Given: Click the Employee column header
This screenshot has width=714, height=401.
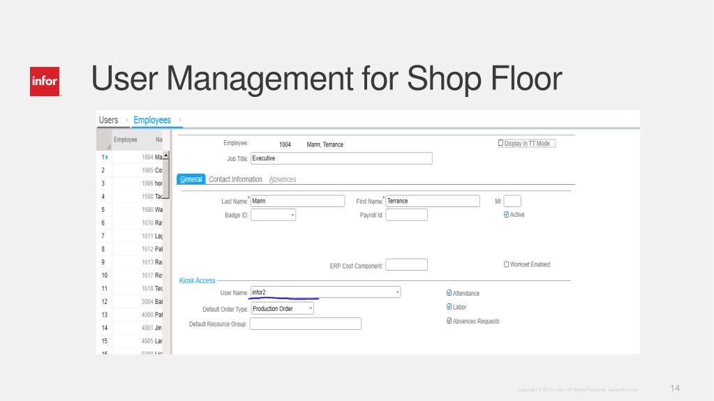Looking at the screenshot, I should click(125, 139).
